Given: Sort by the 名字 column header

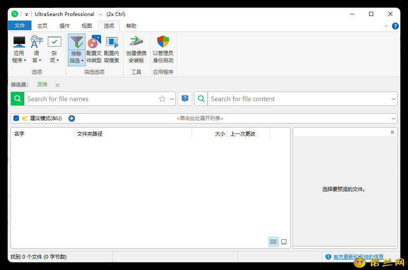Looking at the screenshot, I should (x=43, y=134).
